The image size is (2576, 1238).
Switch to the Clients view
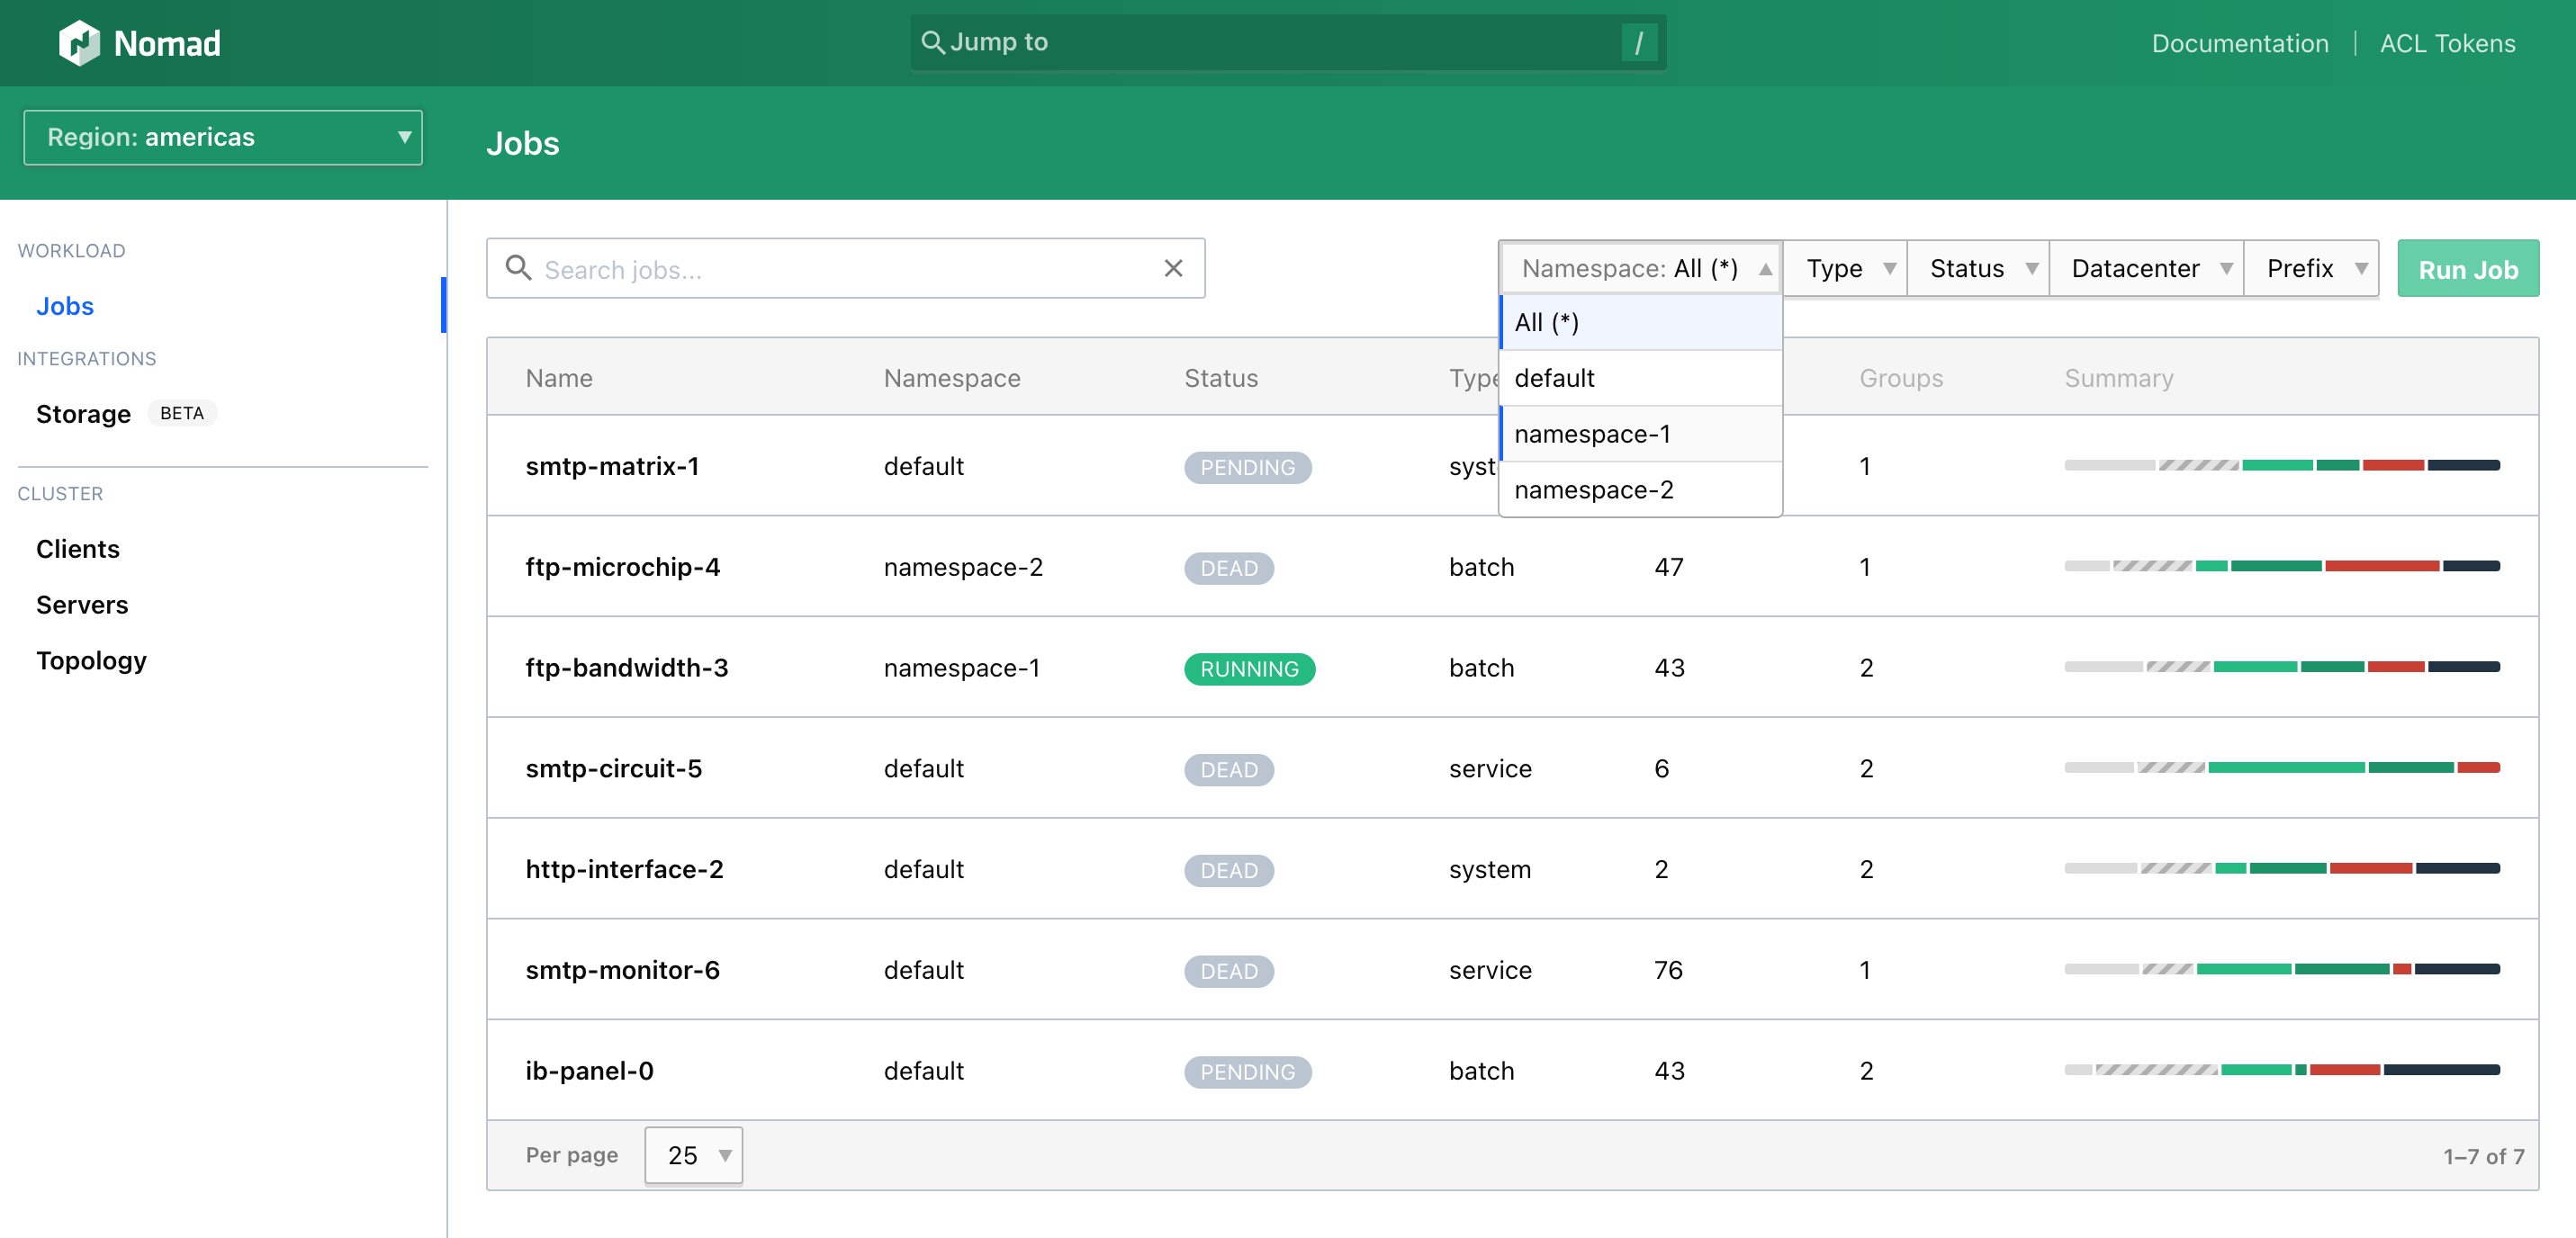click(77, 548)
